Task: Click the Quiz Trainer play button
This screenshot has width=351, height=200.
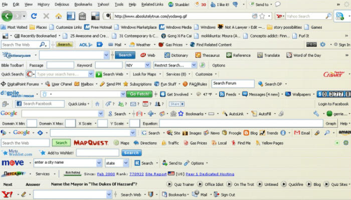Action: (x=169, y=184)
